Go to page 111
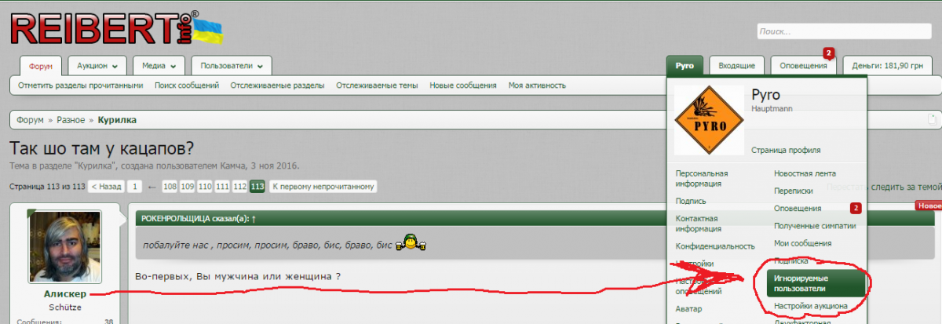The height and width of the screenshot is (324, 942). coord(222,187)
